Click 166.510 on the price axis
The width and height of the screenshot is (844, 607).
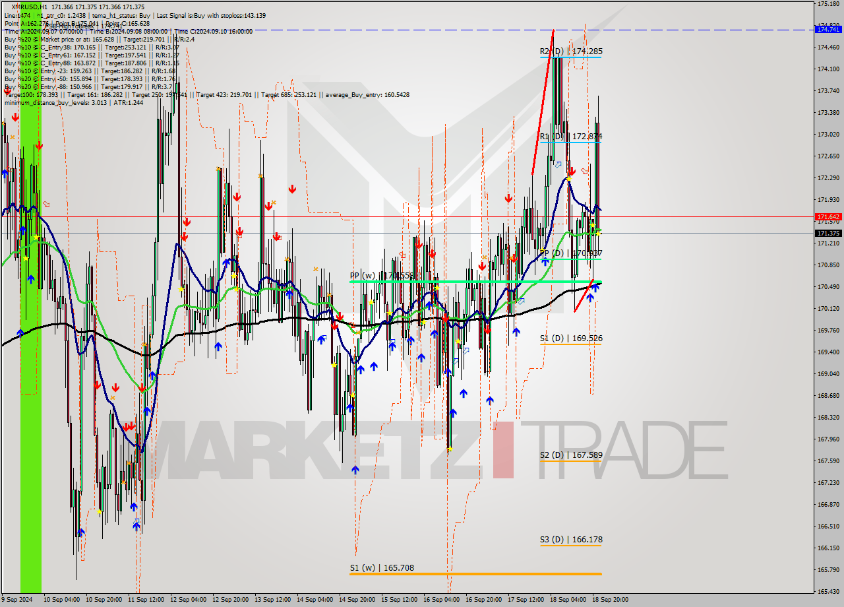[828, 526]
